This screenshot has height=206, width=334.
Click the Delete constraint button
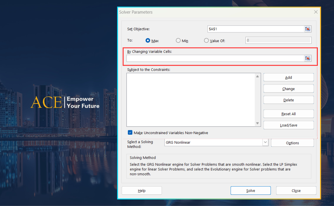pyautogui.click(x=288, y=100)
